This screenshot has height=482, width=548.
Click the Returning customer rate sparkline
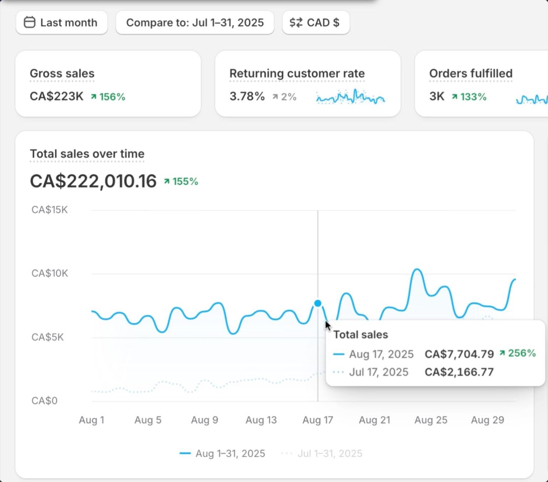pos(350,97)
